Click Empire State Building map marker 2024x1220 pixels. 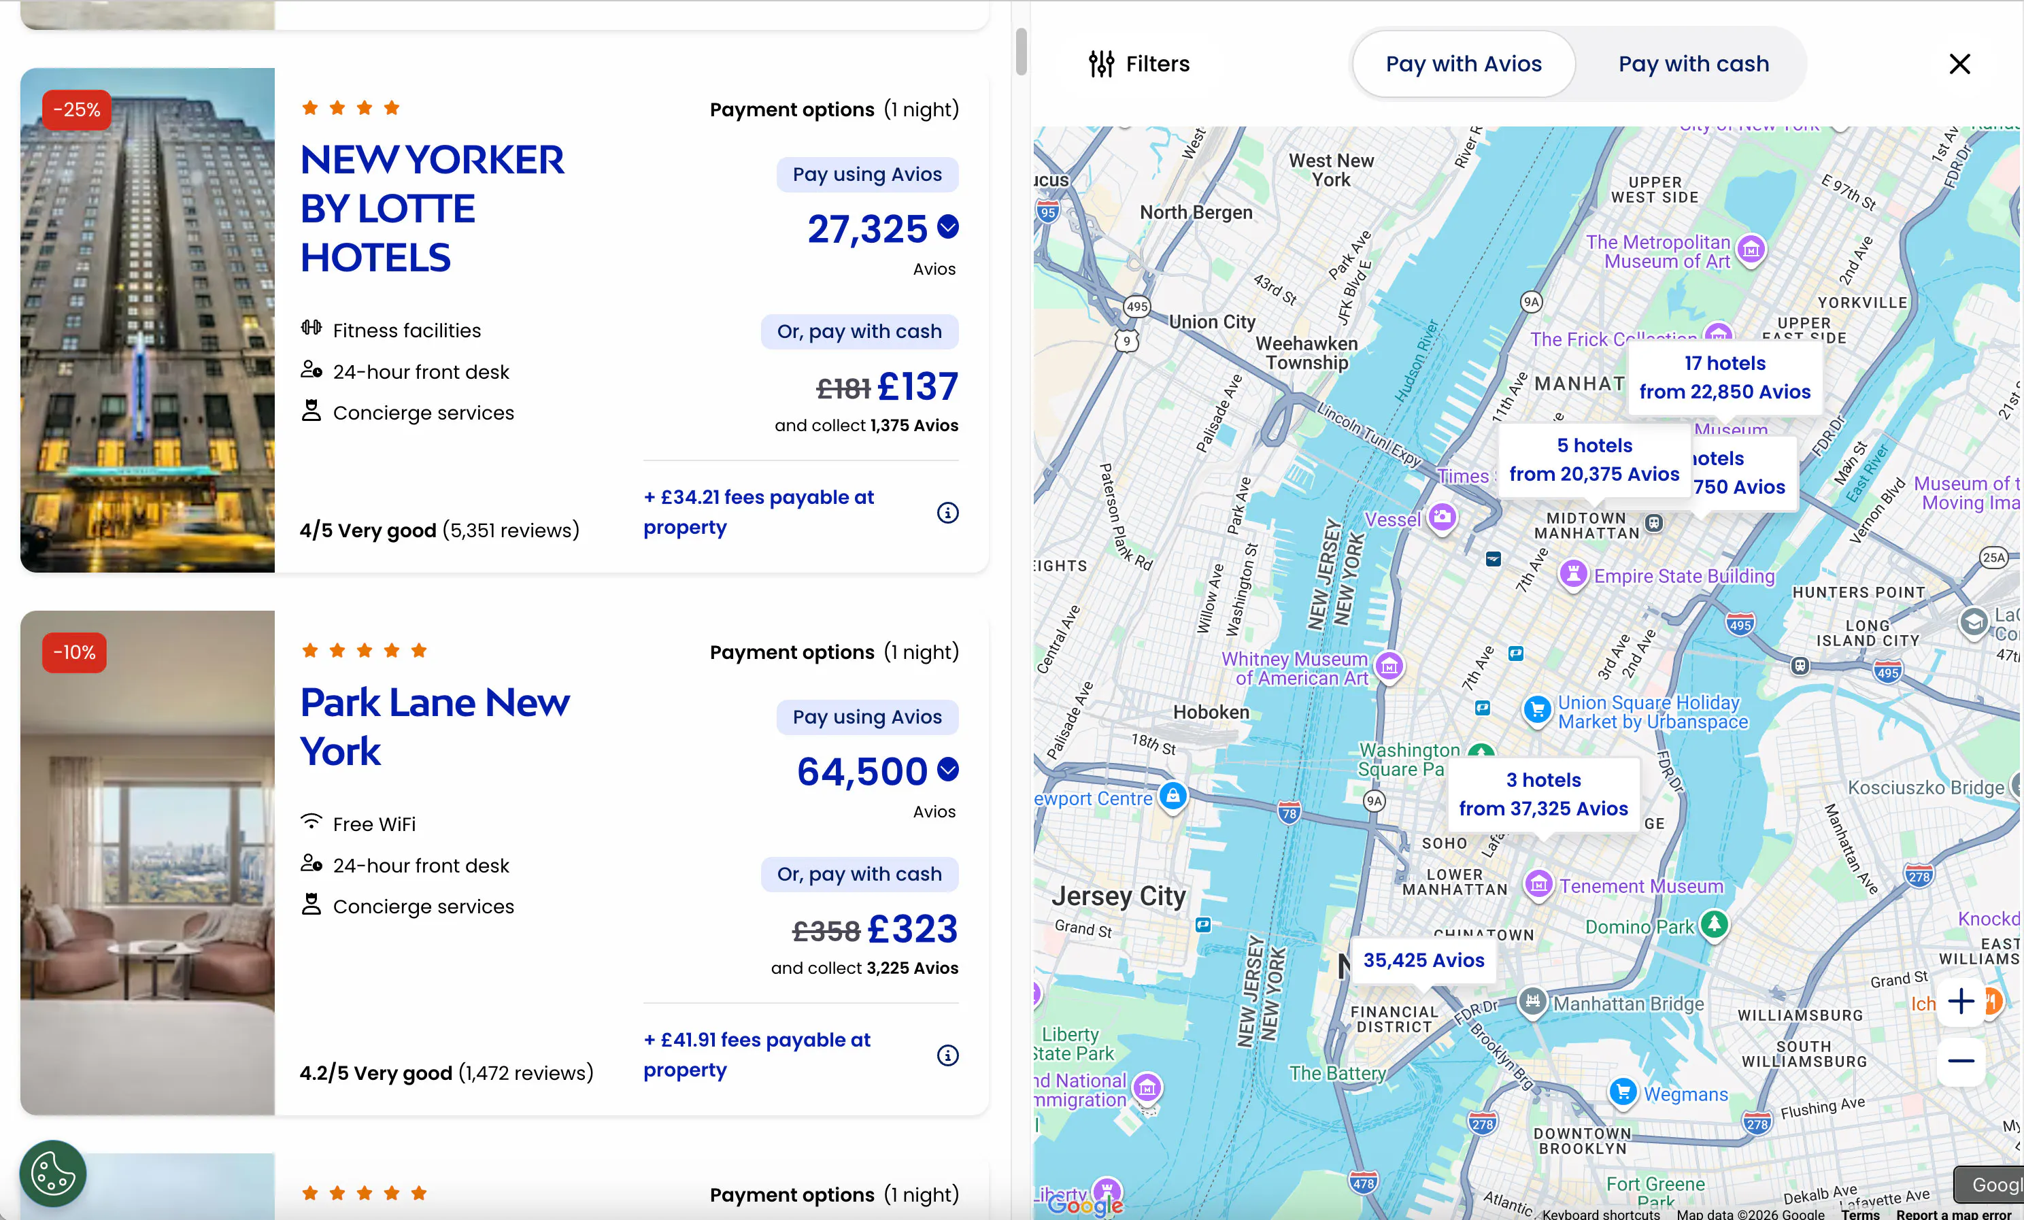[1572, 573]
